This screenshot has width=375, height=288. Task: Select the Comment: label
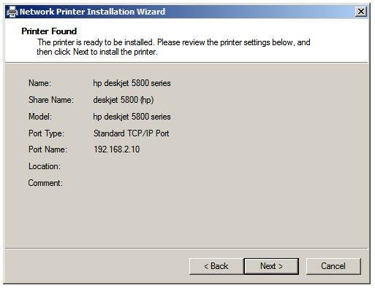point(45,183)
